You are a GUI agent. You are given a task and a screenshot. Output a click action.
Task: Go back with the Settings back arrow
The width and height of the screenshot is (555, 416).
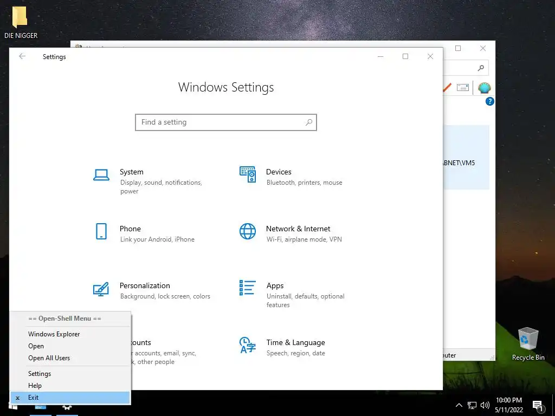coord(22,56)
